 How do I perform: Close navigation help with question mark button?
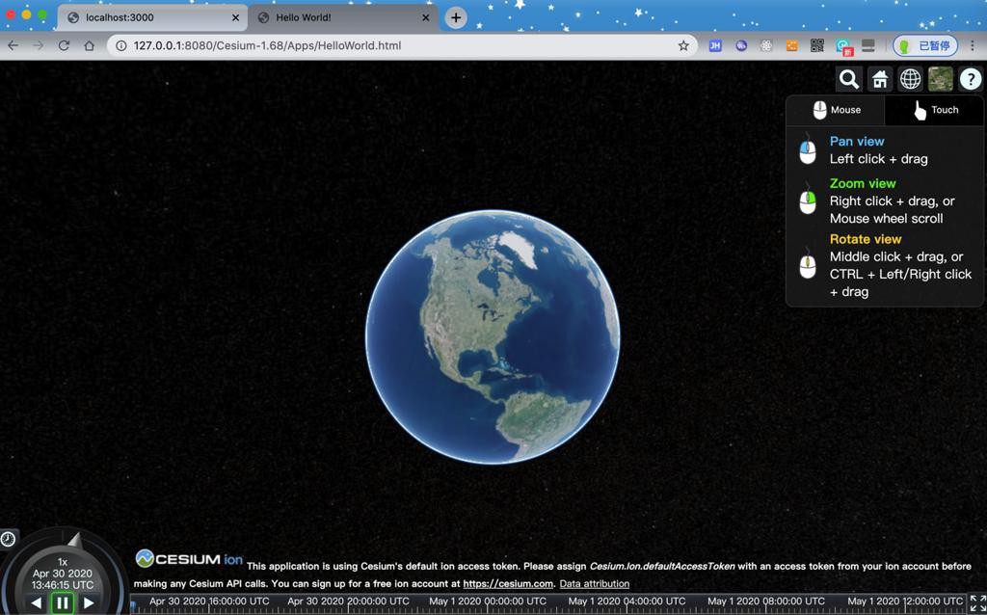coord(971,79)
